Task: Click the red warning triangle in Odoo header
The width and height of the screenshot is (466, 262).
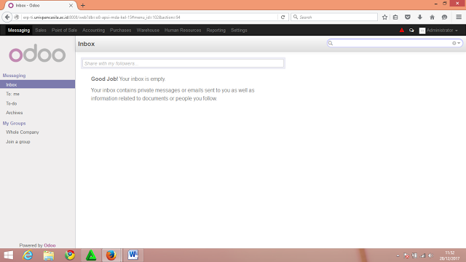Action: click(x=402, y=30)
